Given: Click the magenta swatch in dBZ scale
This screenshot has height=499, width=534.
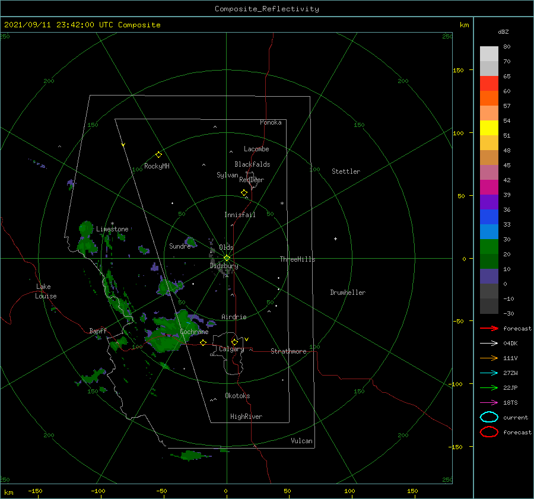Looking at the screenshot, I should [x=489, y=187].
